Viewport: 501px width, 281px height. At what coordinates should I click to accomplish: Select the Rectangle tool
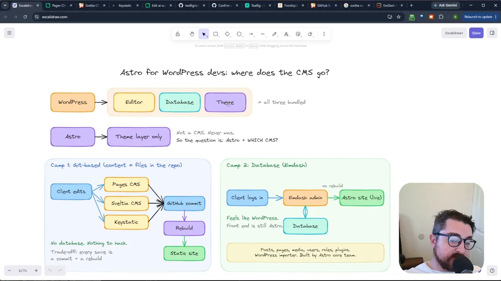click(x=215, y=34)
